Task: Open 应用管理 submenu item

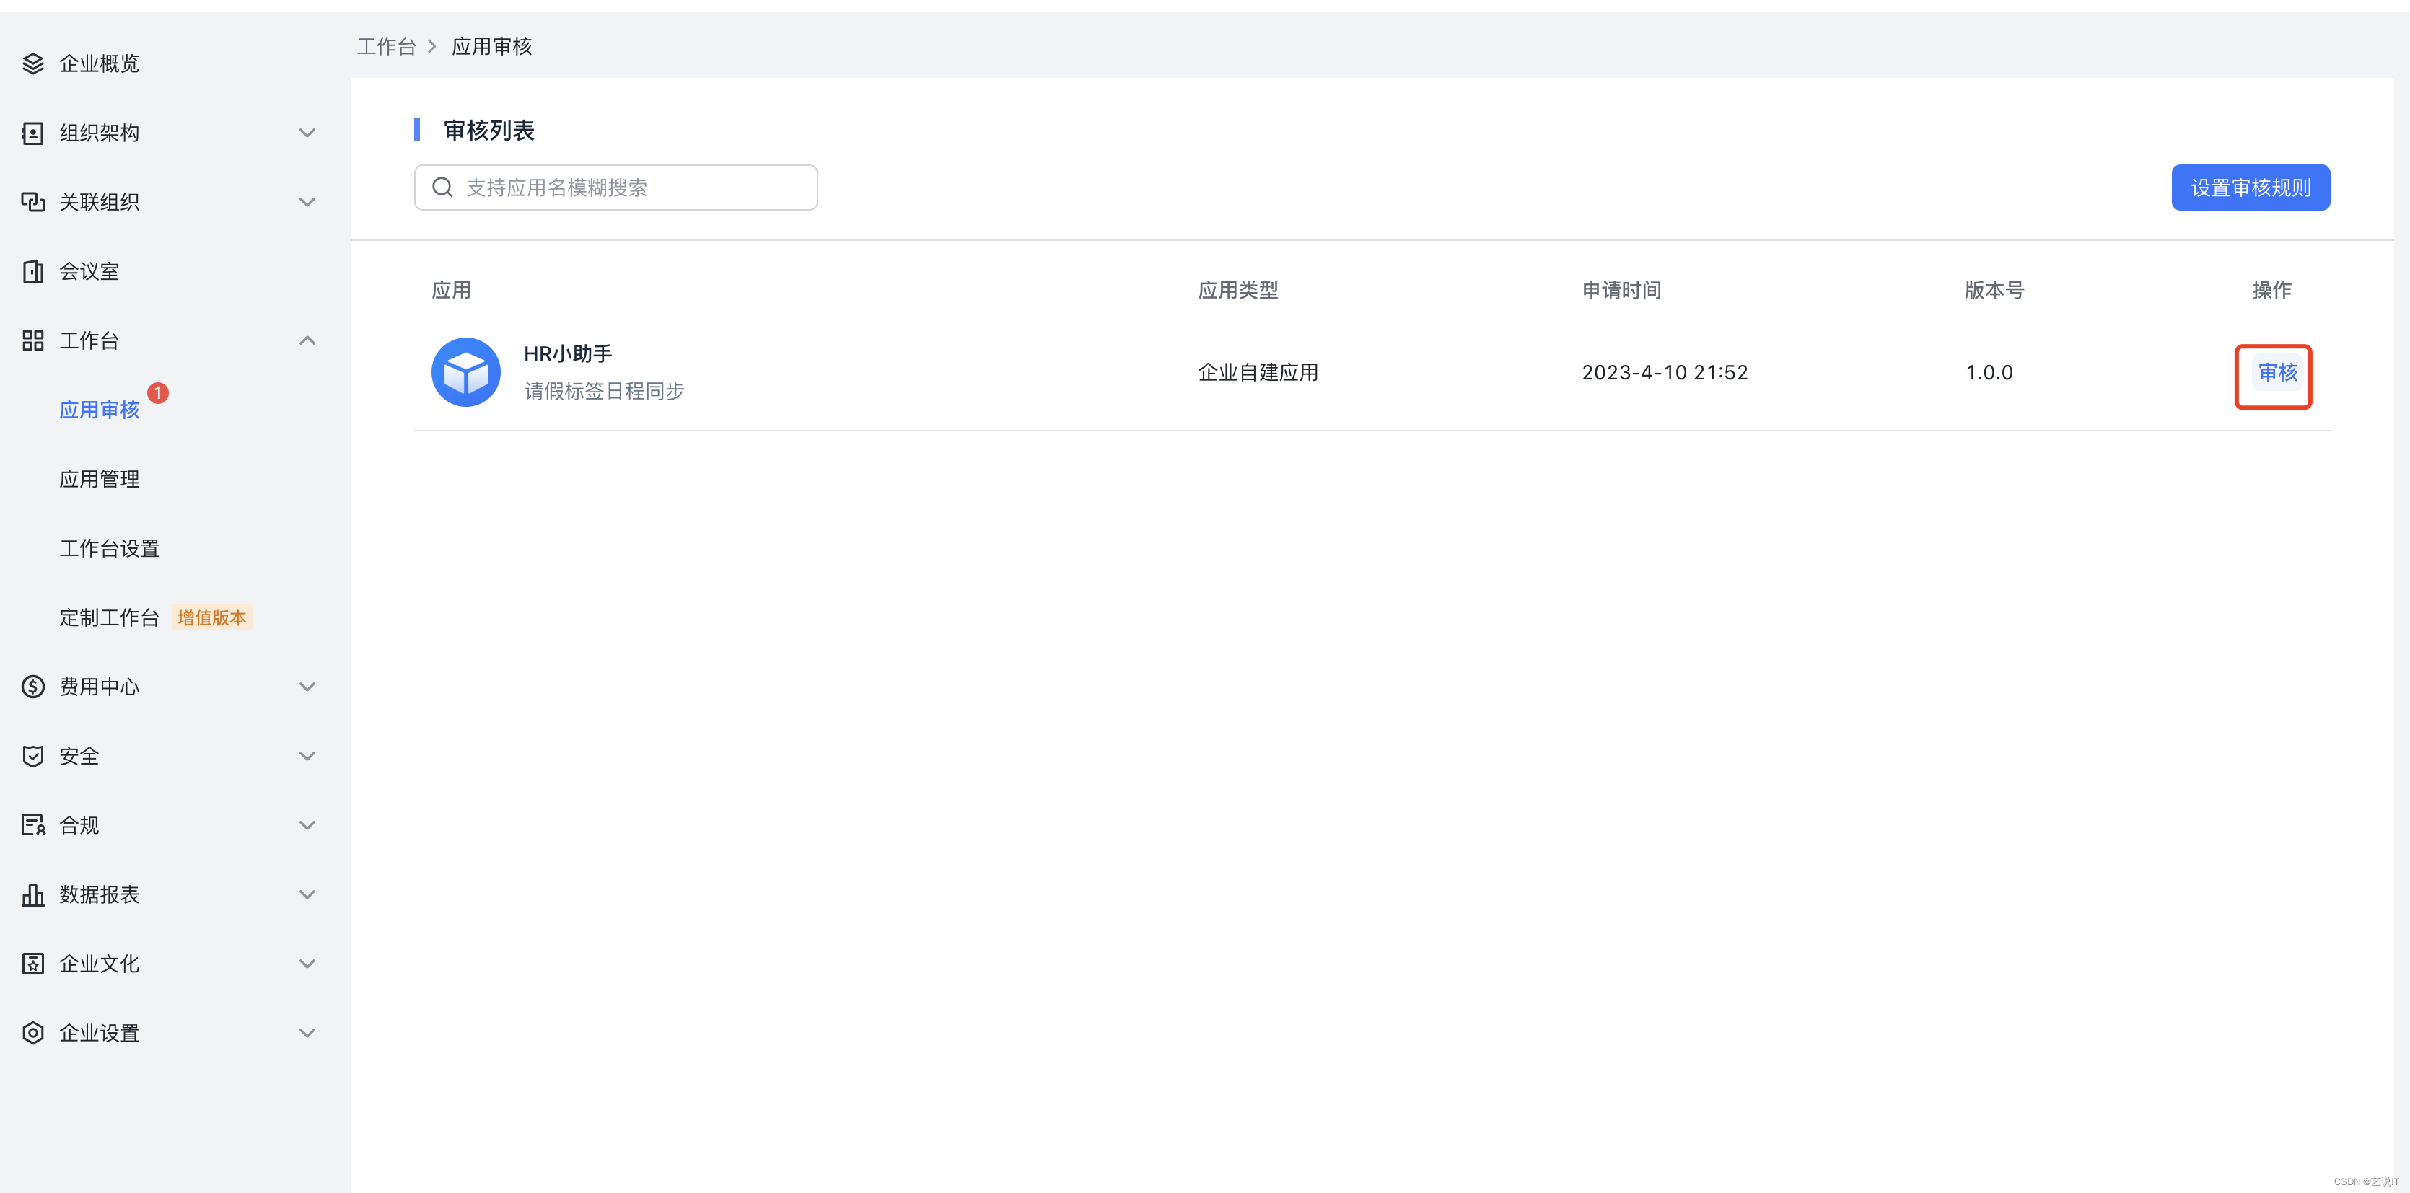Action: [x=99, y=479]
